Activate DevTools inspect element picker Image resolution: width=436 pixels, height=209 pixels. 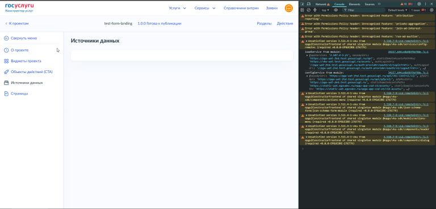(302, 4)
